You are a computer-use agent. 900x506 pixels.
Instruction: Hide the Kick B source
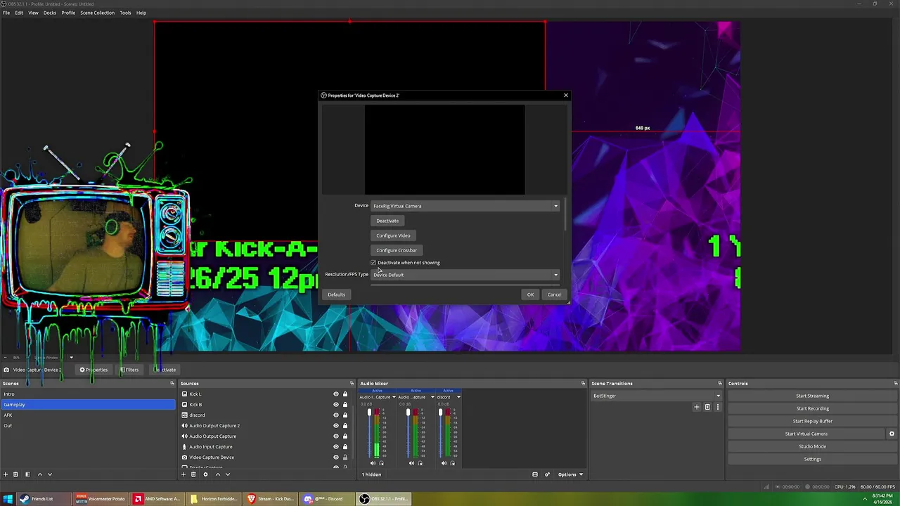tap(336, 405)
